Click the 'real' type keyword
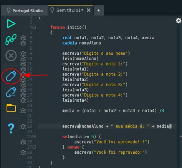 tap(67, 38)
